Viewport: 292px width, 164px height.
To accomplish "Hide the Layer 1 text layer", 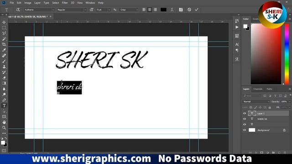I will [245, 113].
